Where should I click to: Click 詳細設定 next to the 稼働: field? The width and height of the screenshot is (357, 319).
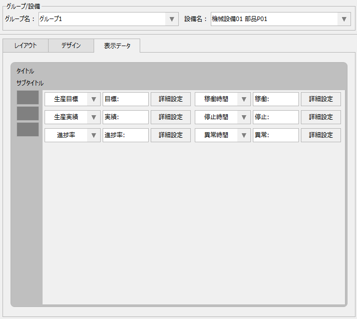coord(321,99)
